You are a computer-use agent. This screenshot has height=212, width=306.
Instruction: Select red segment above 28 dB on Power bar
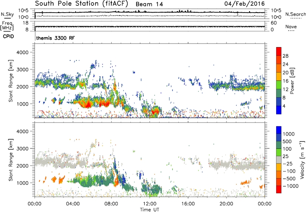point(279,51)
